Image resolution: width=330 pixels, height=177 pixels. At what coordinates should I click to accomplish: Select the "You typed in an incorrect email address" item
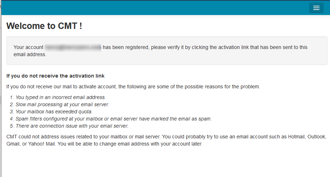(x=60, y=97)
